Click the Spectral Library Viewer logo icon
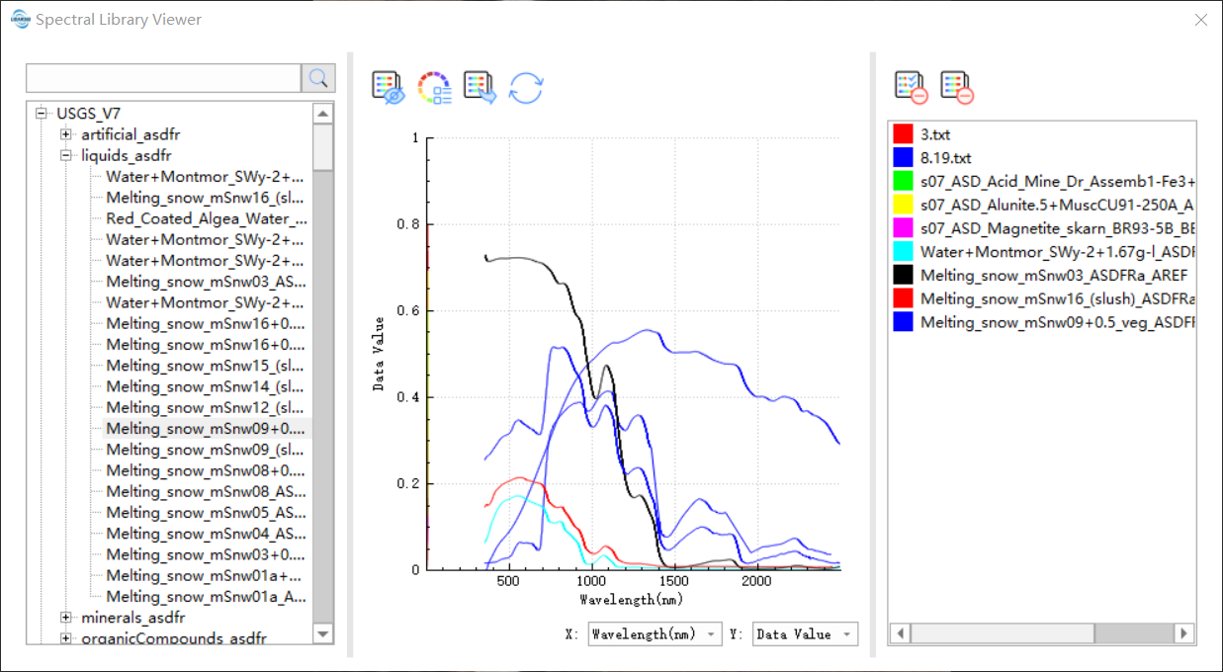 19,19
